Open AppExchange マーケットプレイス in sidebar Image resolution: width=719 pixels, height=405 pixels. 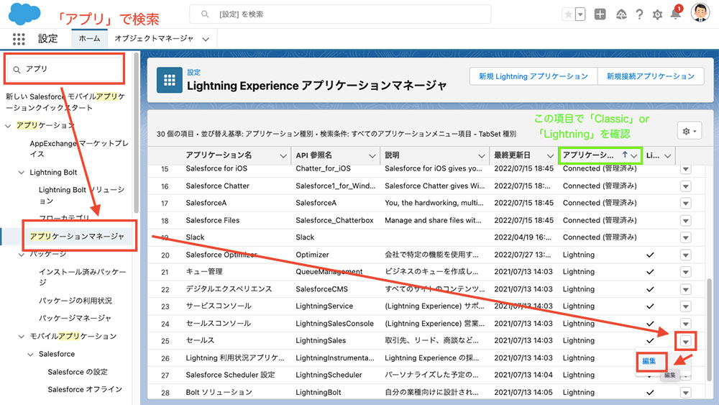(79, 149)
